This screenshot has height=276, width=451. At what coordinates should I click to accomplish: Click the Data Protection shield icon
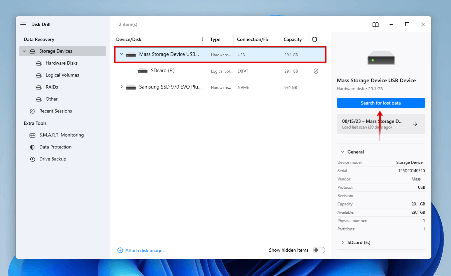tap(32, 147)
